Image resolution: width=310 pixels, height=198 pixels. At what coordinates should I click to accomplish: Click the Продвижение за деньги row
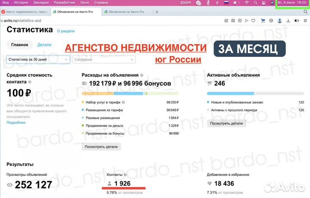130,126
